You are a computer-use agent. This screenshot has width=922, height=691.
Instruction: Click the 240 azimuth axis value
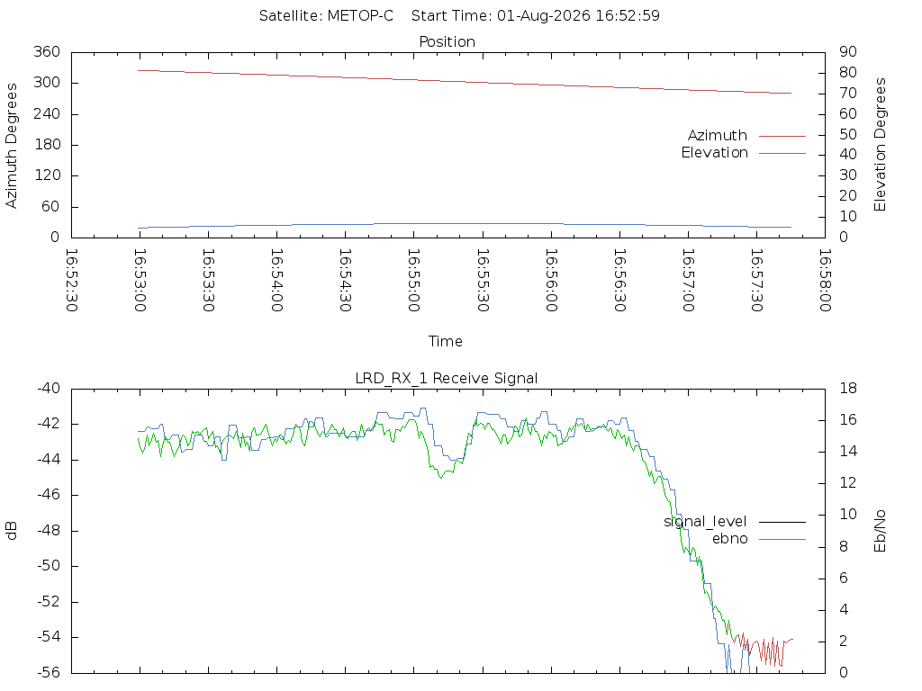coord(47,113)
